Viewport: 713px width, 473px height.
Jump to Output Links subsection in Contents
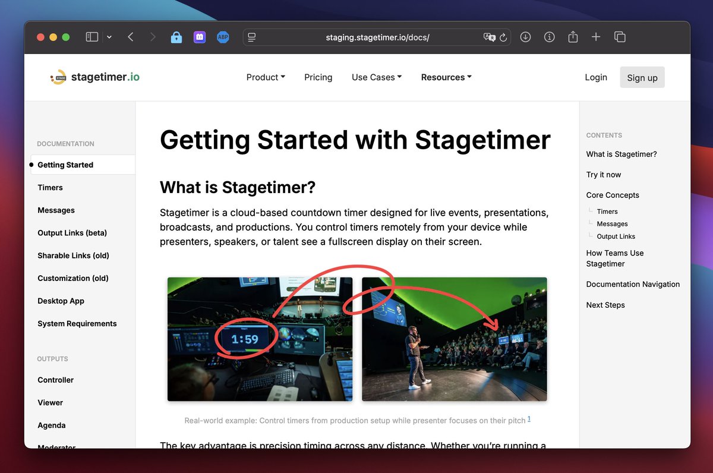(616, 236)
